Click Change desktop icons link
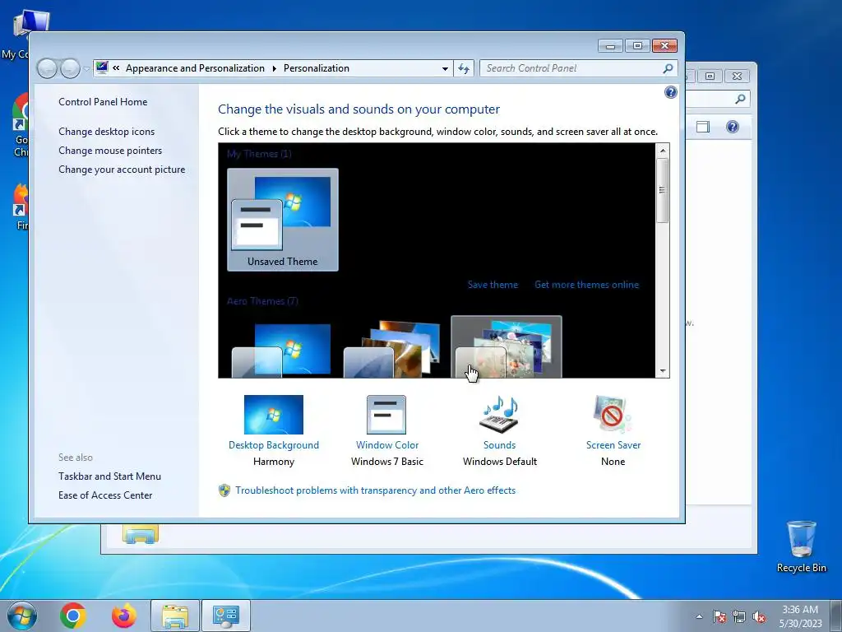Viewport: 842px width, 632px height. (x=106, y=131)
